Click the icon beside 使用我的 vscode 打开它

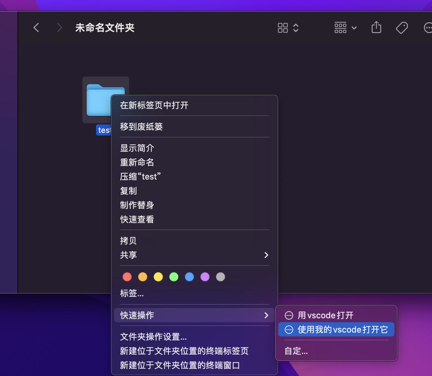[x=289, y=330]
